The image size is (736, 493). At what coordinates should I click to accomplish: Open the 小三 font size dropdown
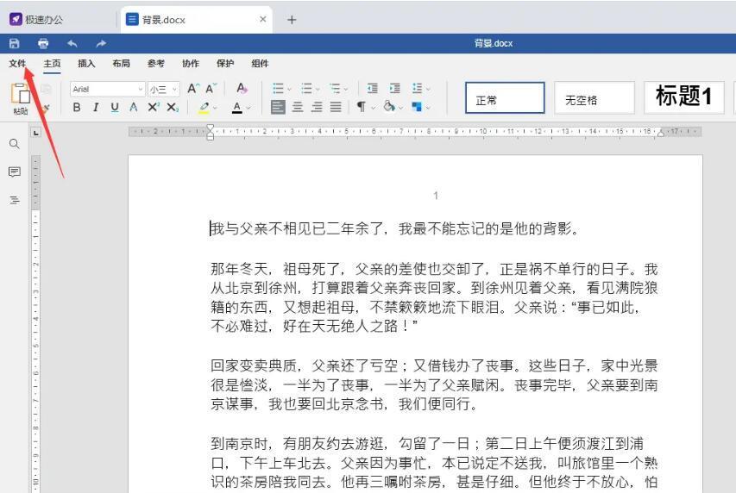click(x=174, y=89)
